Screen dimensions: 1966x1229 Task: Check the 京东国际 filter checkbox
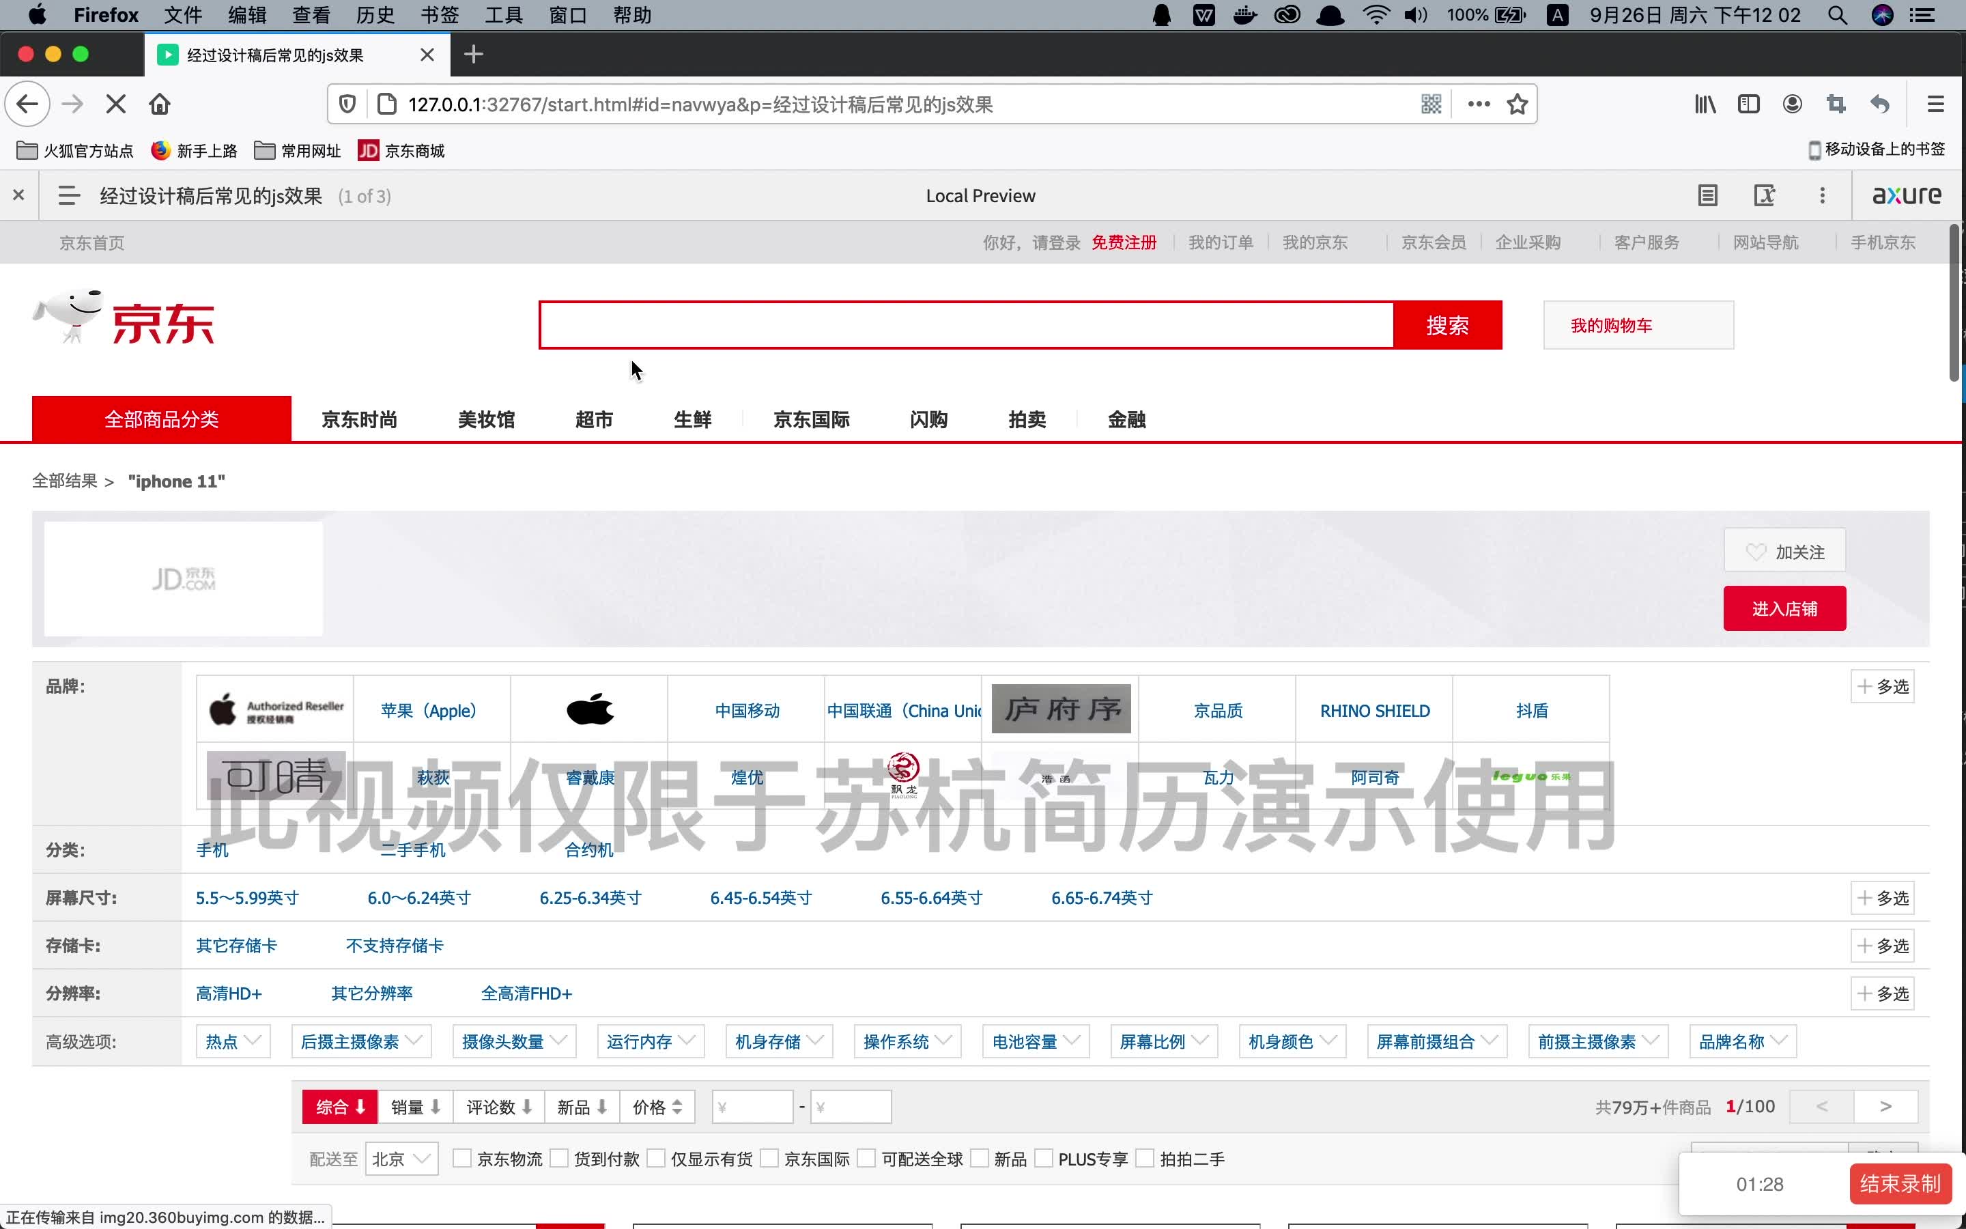pos(769,1158)
